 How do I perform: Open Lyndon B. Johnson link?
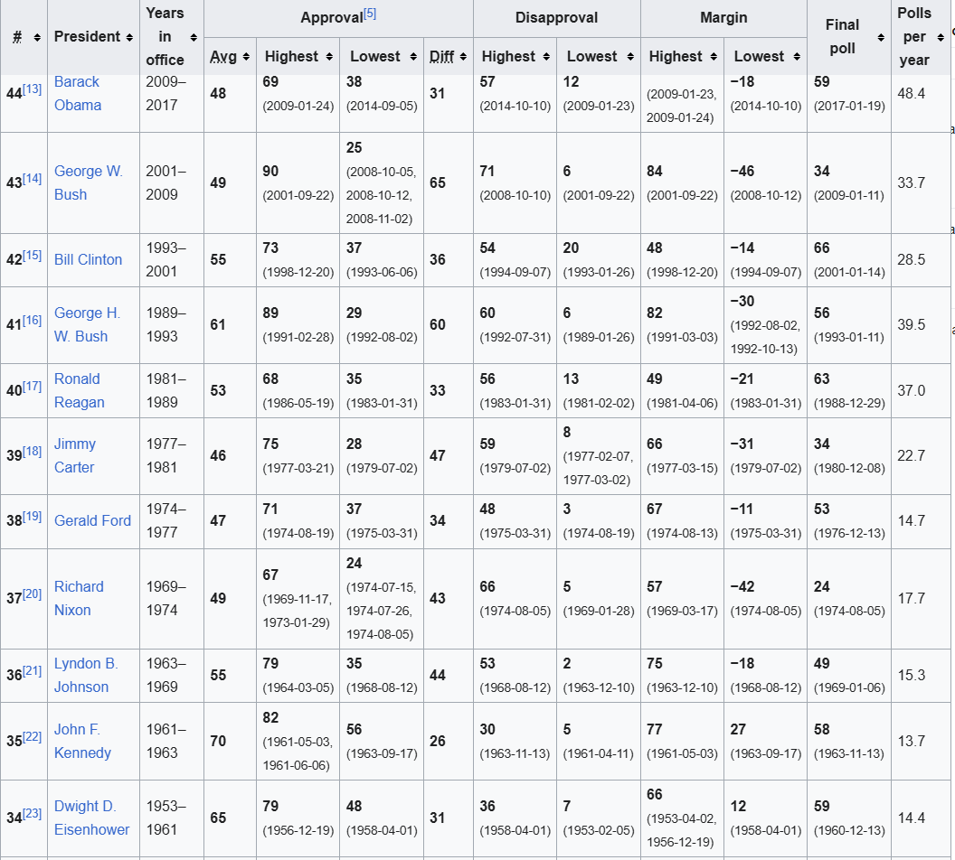(x=86, y=675)
